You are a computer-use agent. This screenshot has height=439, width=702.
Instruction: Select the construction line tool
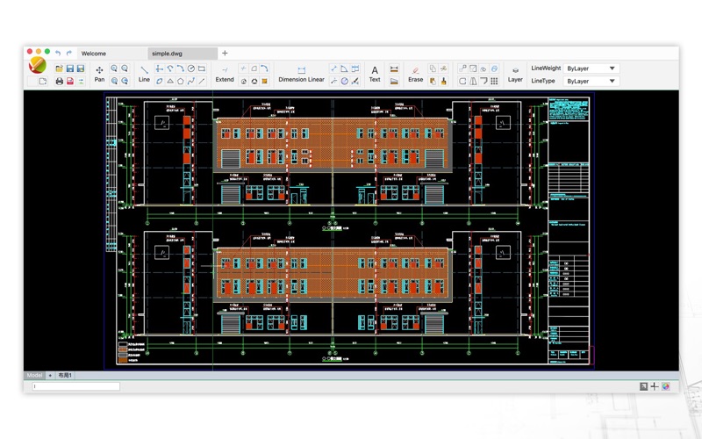coord(160,68)
